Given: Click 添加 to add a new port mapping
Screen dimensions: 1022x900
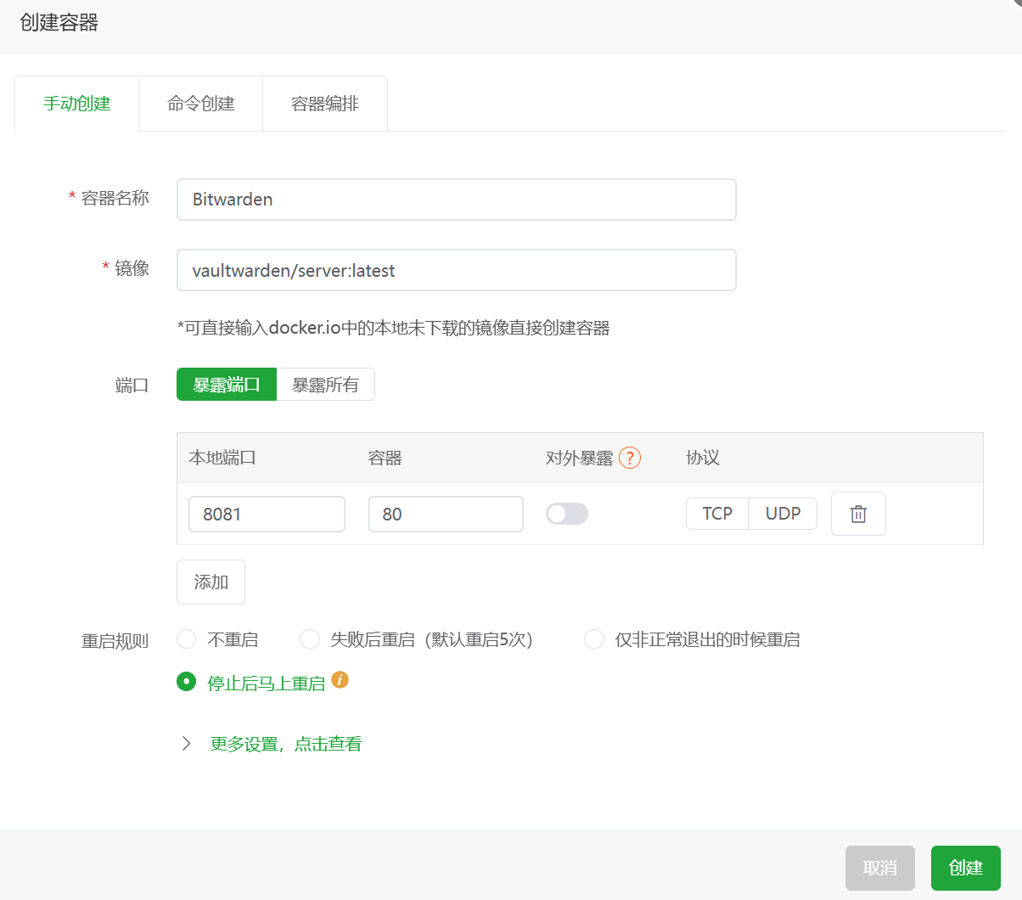Looking at the screenshot, I should (x=211, y=582).
